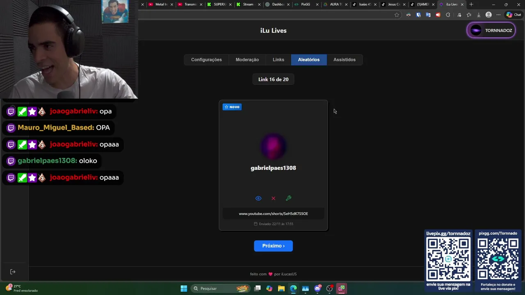Image resolution: width=525 pixels, height=295 pixels.
Task: Click the gabrielpaes1308 avatar on the card
Action: 274,146
